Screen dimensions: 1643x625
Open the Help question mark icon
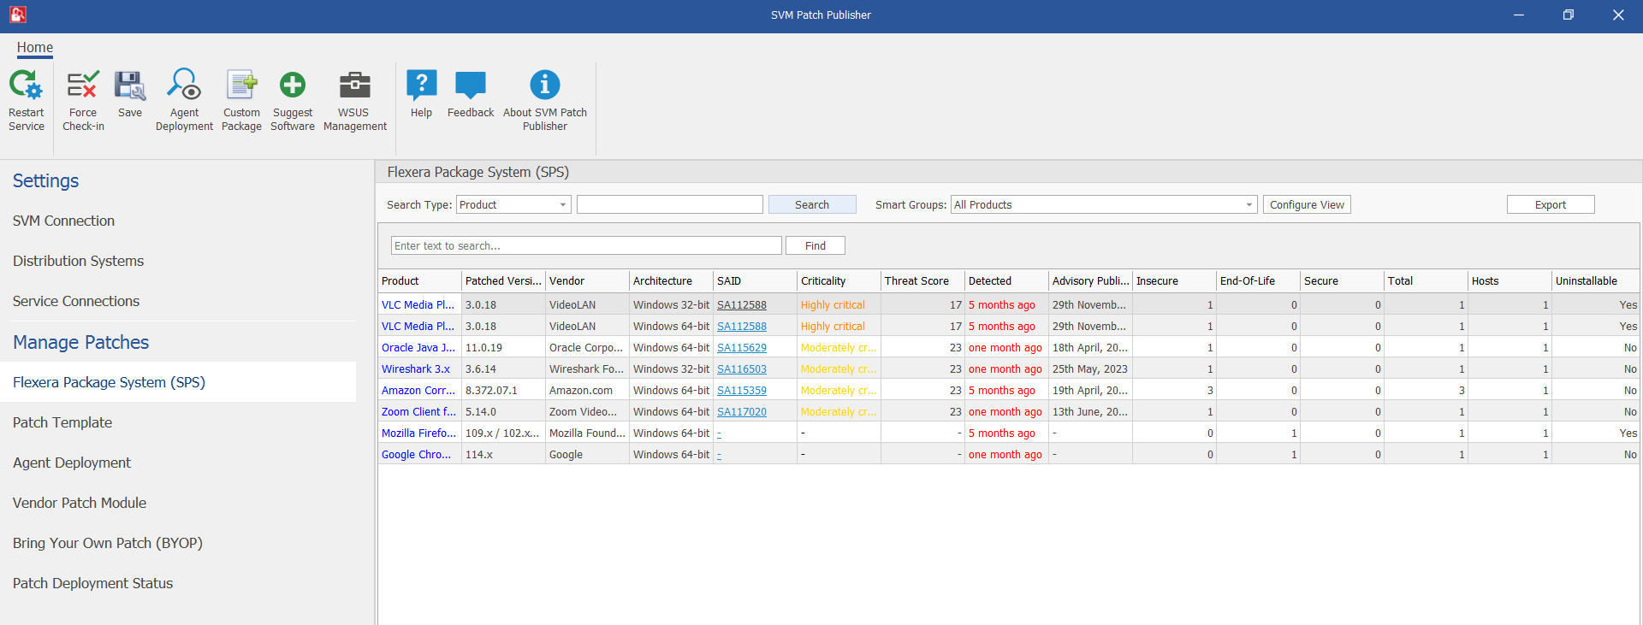(x=421, y=86)
